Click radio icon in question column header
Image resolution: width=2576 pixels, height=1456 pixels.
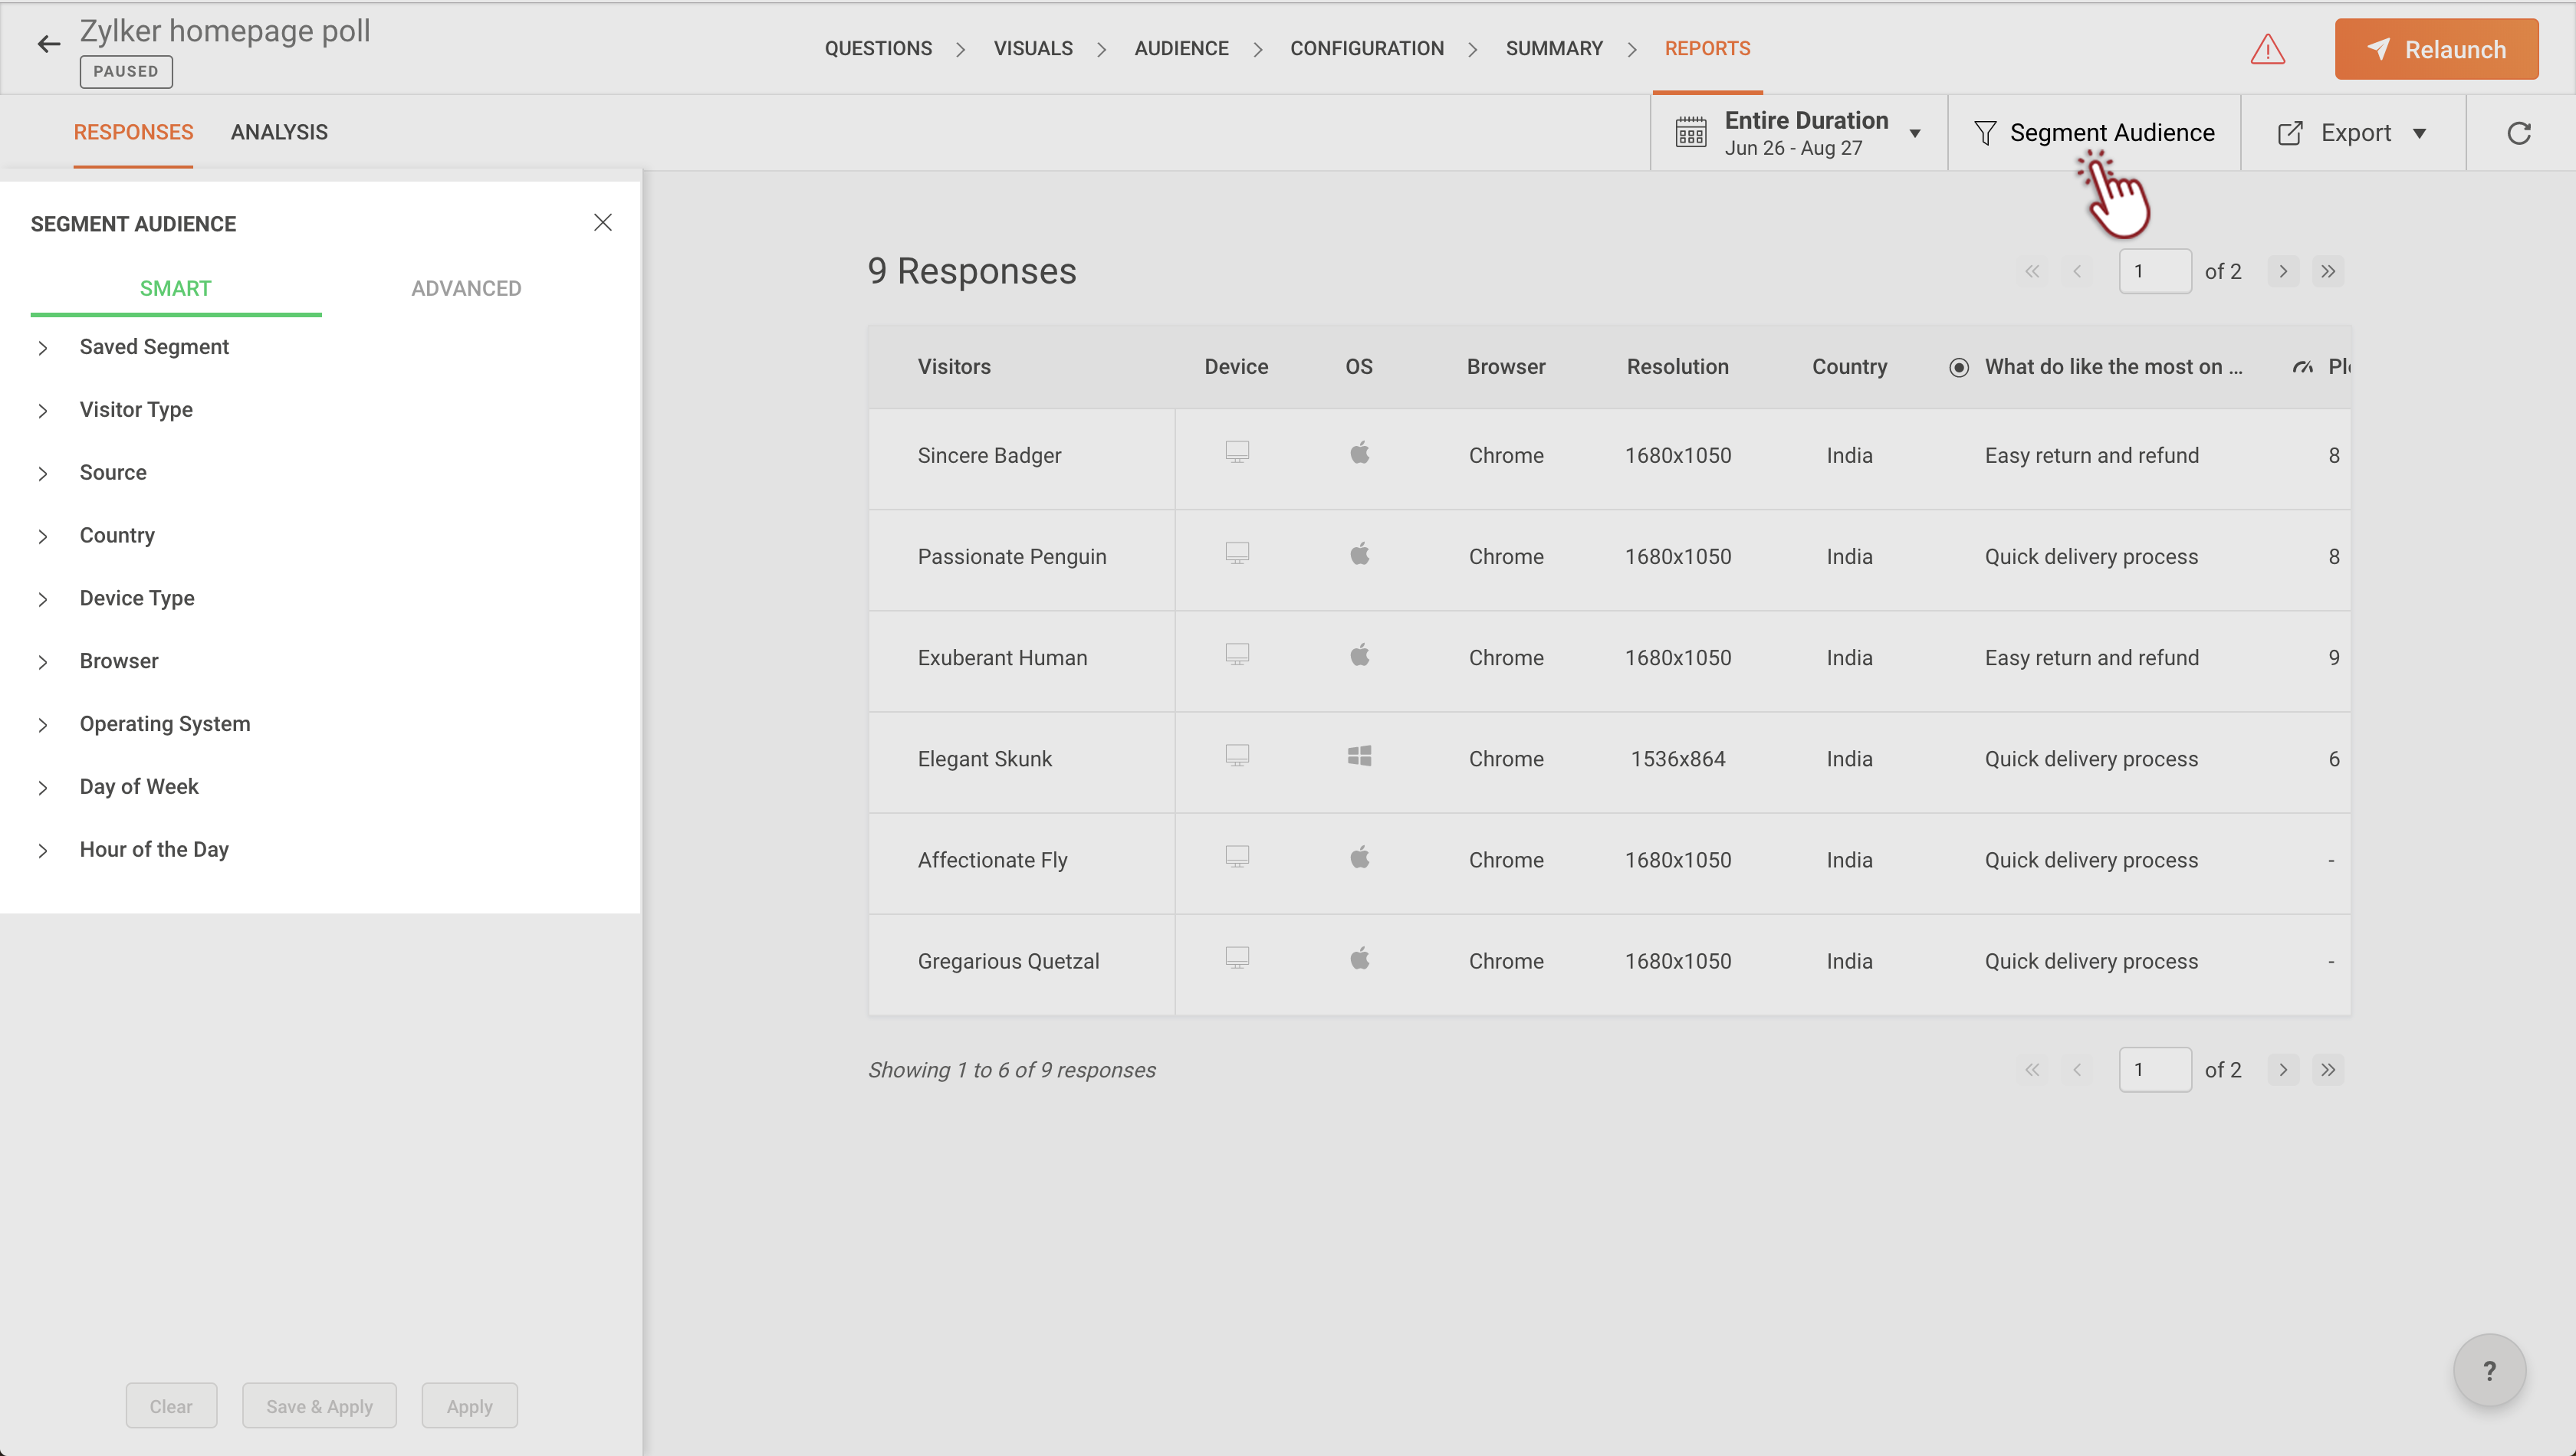click(1959, 367)
